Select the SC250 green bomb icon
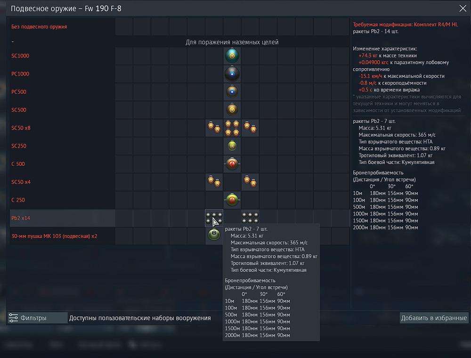This screenshot has width=471, height=358. [232, 146]
